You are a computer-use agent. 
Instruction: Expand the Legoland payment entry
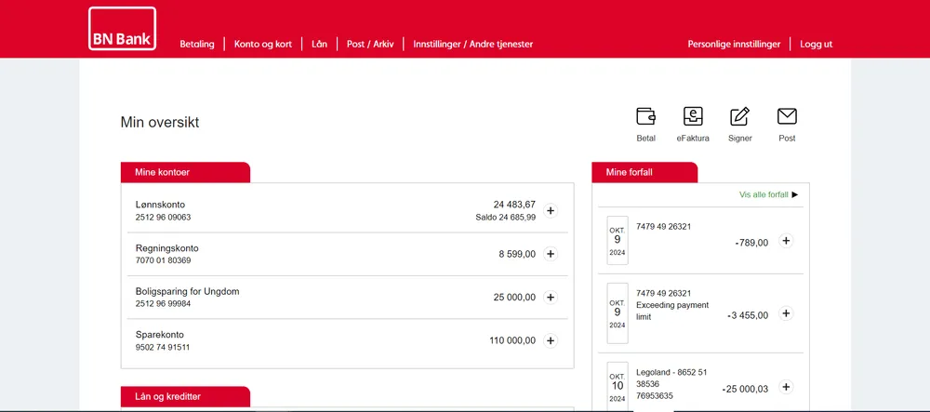click(786, 387)
